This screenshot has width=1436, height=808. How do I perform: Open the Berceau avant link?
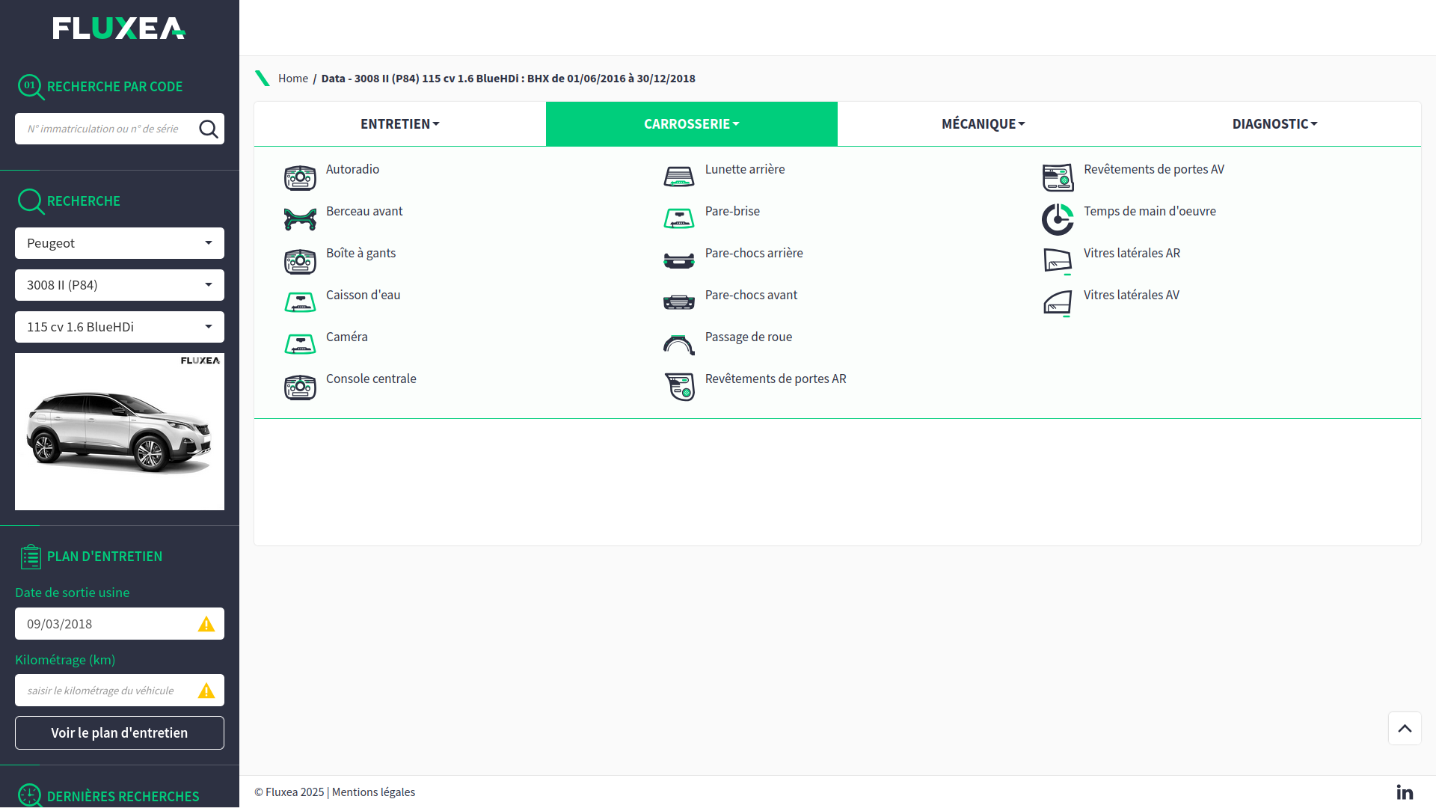[364, 212]
